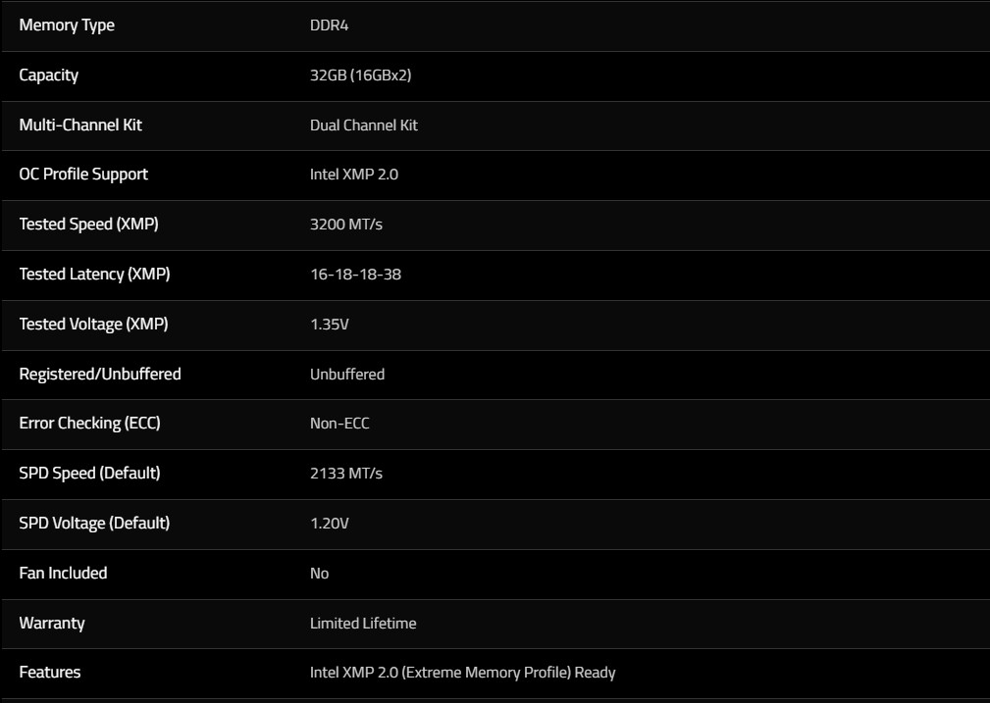990x703 pixels.
Task: Click the Non-ECC value text
Action: [x=339, y=425]
